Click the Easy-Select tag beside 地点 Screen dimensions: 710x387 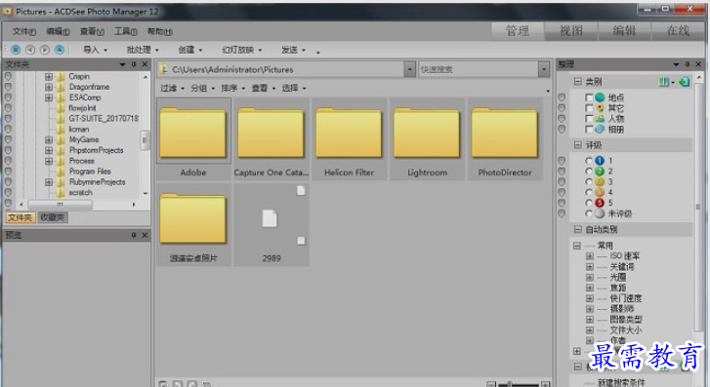[562, 97]
